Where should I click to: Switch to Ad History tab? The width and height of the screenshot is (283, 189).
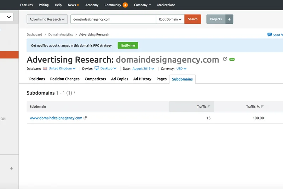click(142, 79)
